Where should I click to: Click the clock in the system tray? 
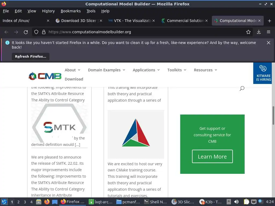[x=270, y=202]
